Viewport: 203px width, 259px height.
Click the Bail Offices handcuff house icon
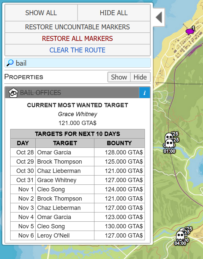[13, 93]
